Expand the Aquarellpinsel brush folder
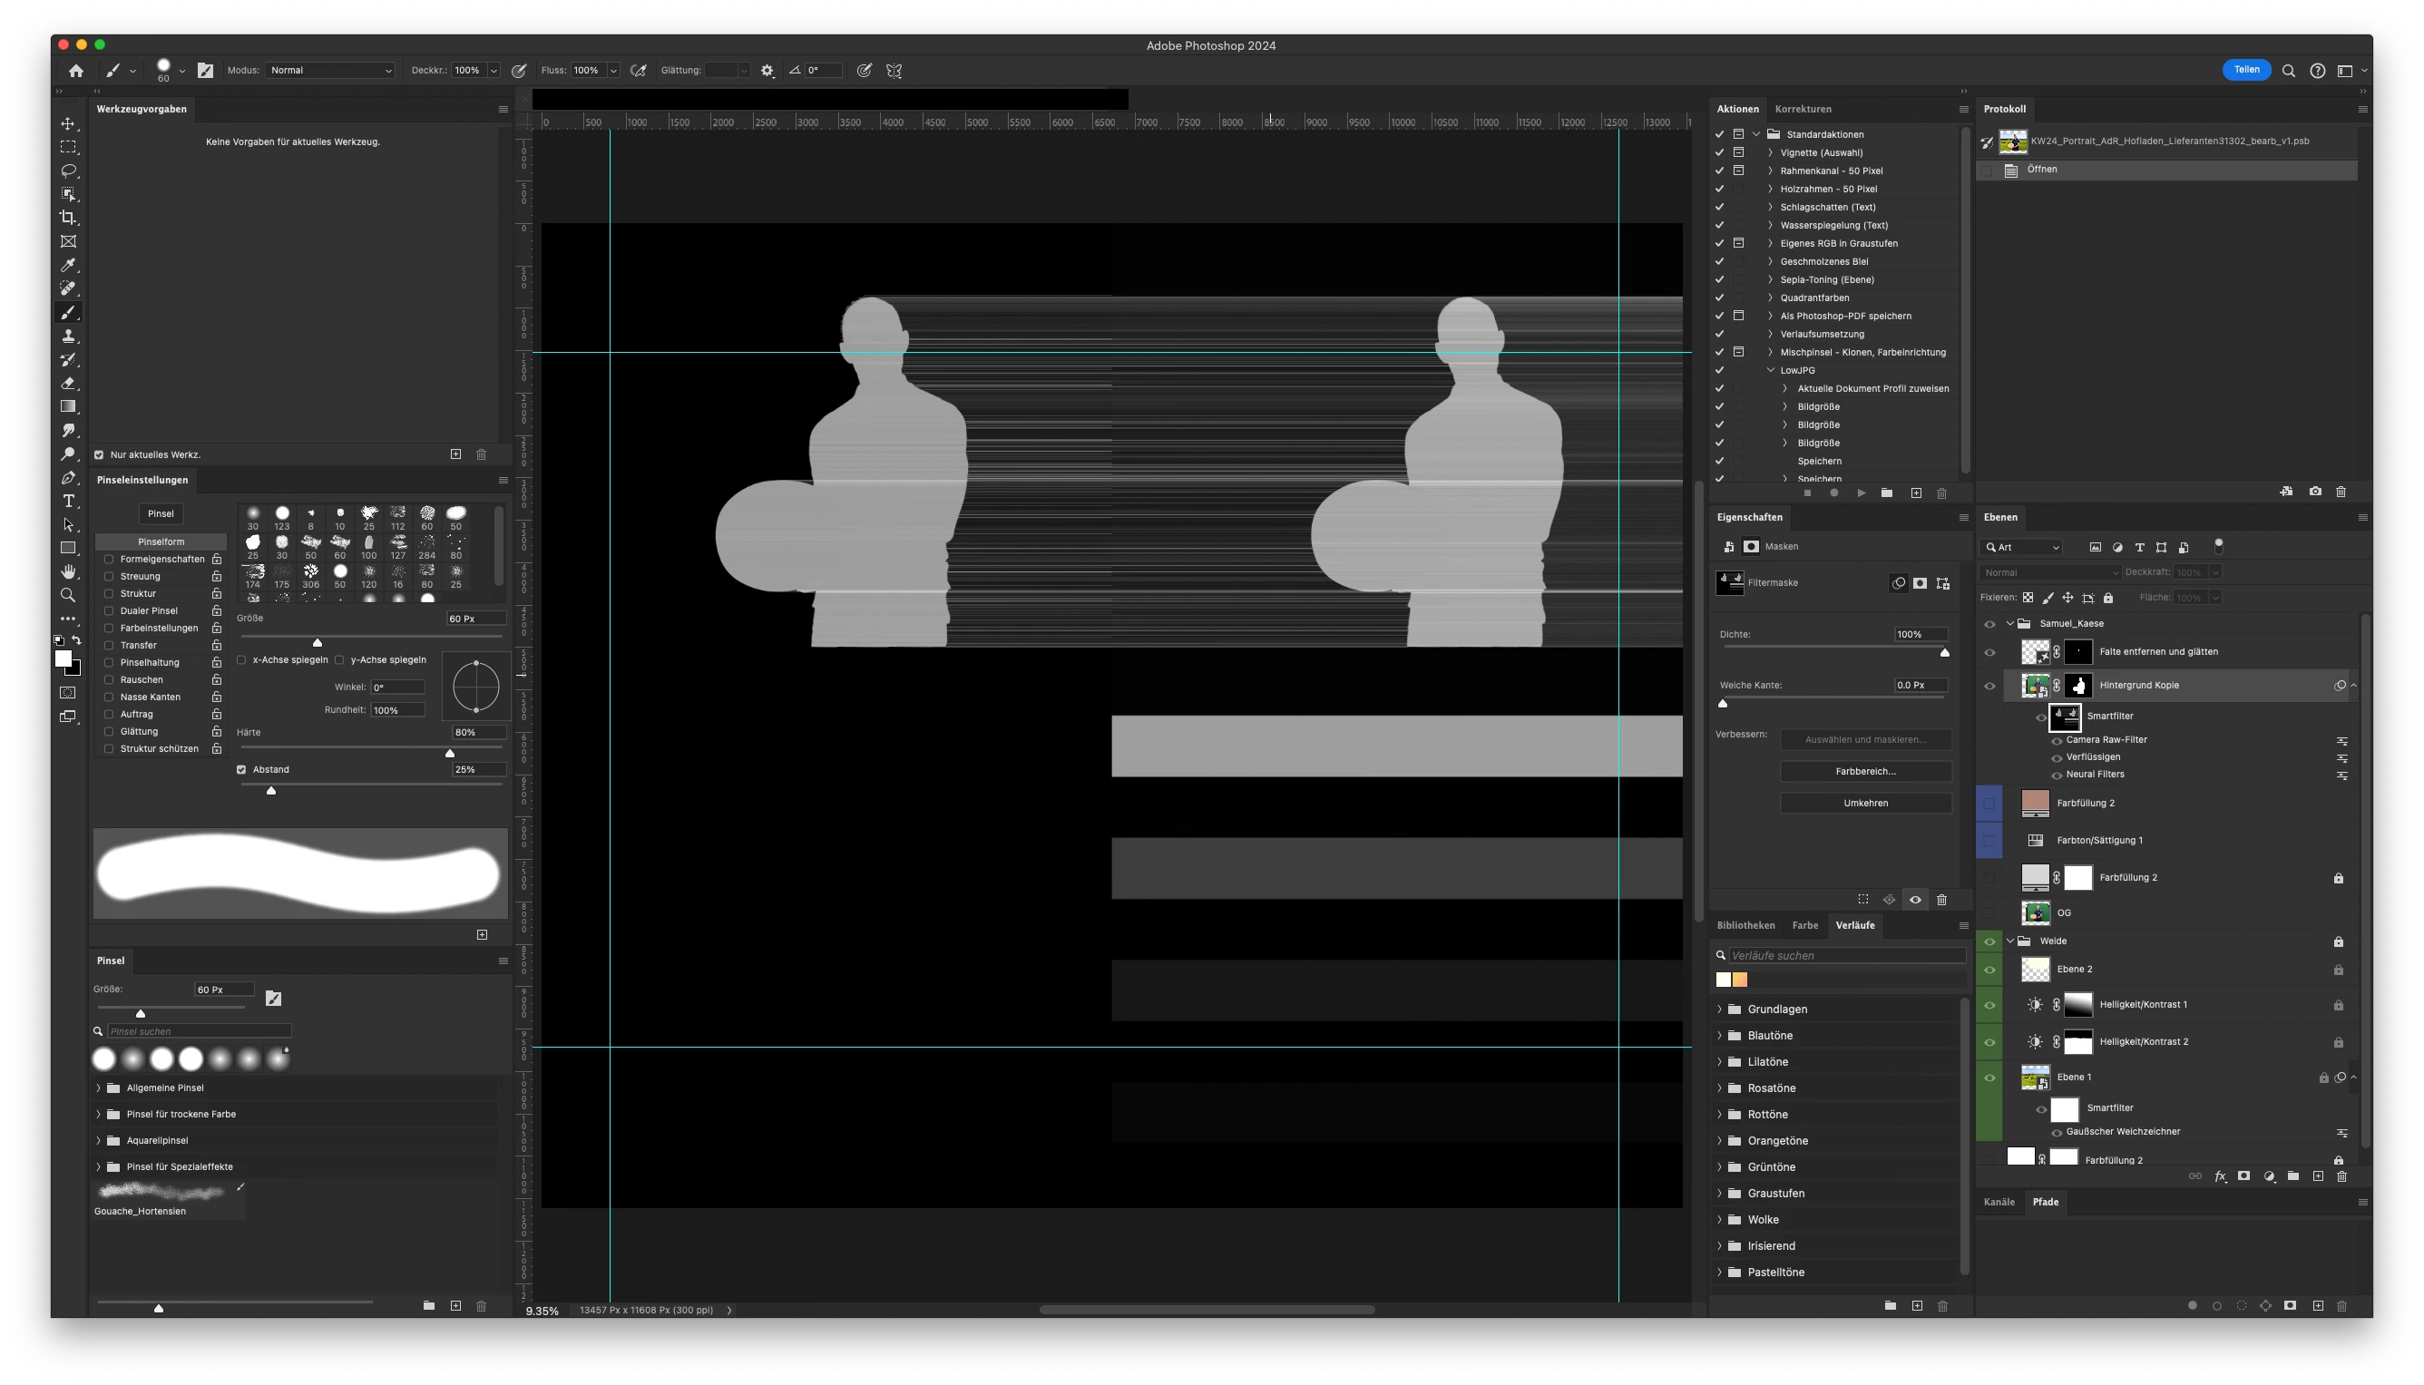The image size is (2424, 1385). point(99,1140)
